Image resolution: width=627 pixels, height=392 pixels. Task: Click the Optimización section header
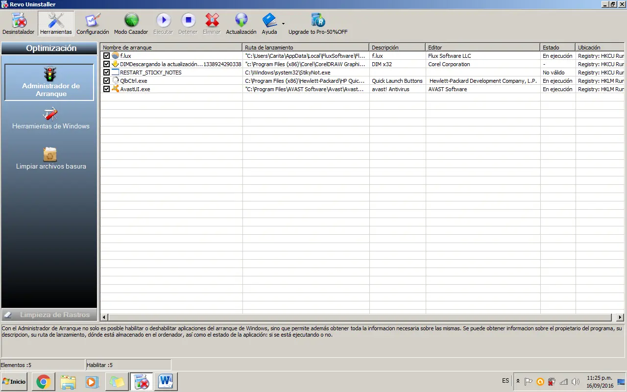click(49, 48)
